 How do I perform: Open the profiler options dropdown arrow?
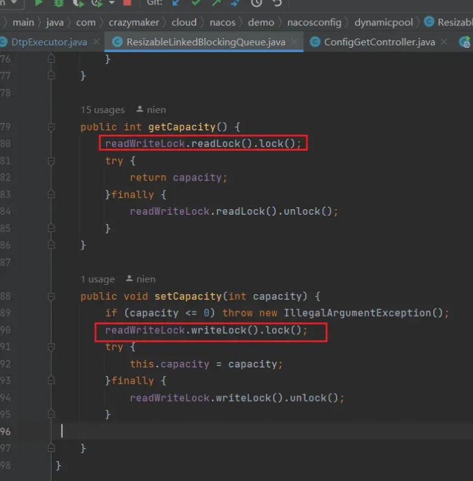point(112,2)
